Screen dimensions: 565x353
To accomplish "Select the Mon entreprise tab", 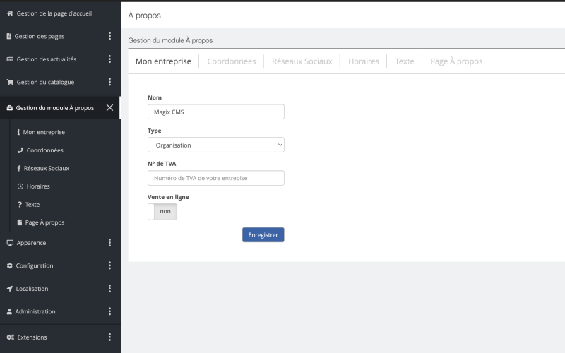I will tap(163, 61).
